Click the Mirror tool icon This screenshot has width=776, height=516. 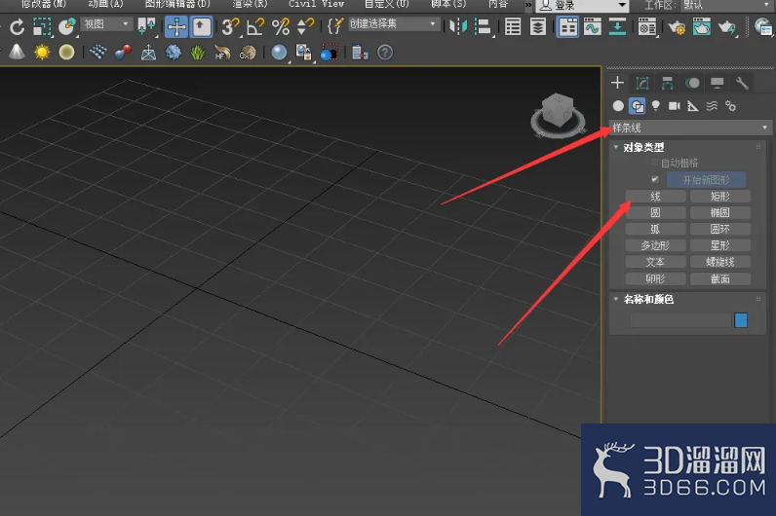pos(458,26)
